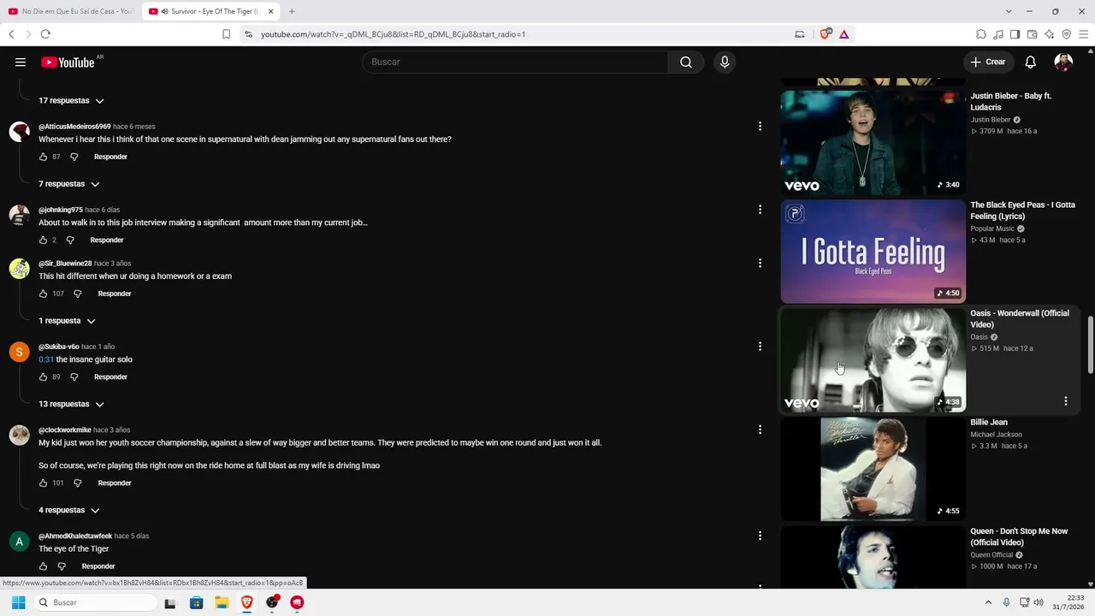Open Microsoft Store from the taskbar

(x=196, y=602)
